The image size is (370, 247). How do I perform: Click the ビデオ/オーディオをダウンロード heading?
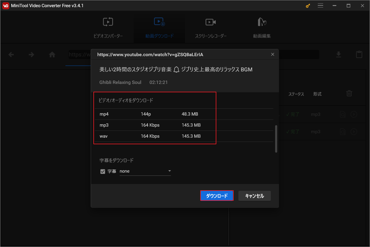[126, 100]
